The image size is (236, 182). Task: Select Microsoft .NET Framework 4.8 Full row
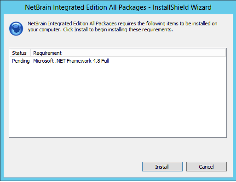[x=118, y=61]
